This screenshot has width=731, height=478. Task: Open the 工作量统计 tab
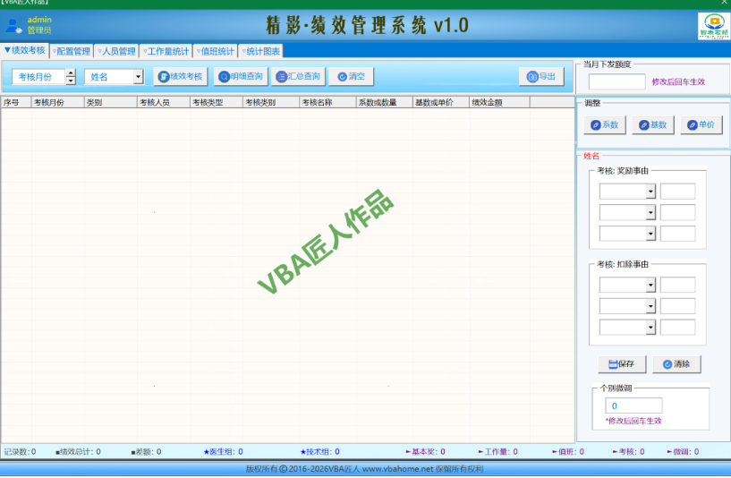pyautogui.click(x=166, y=51)
